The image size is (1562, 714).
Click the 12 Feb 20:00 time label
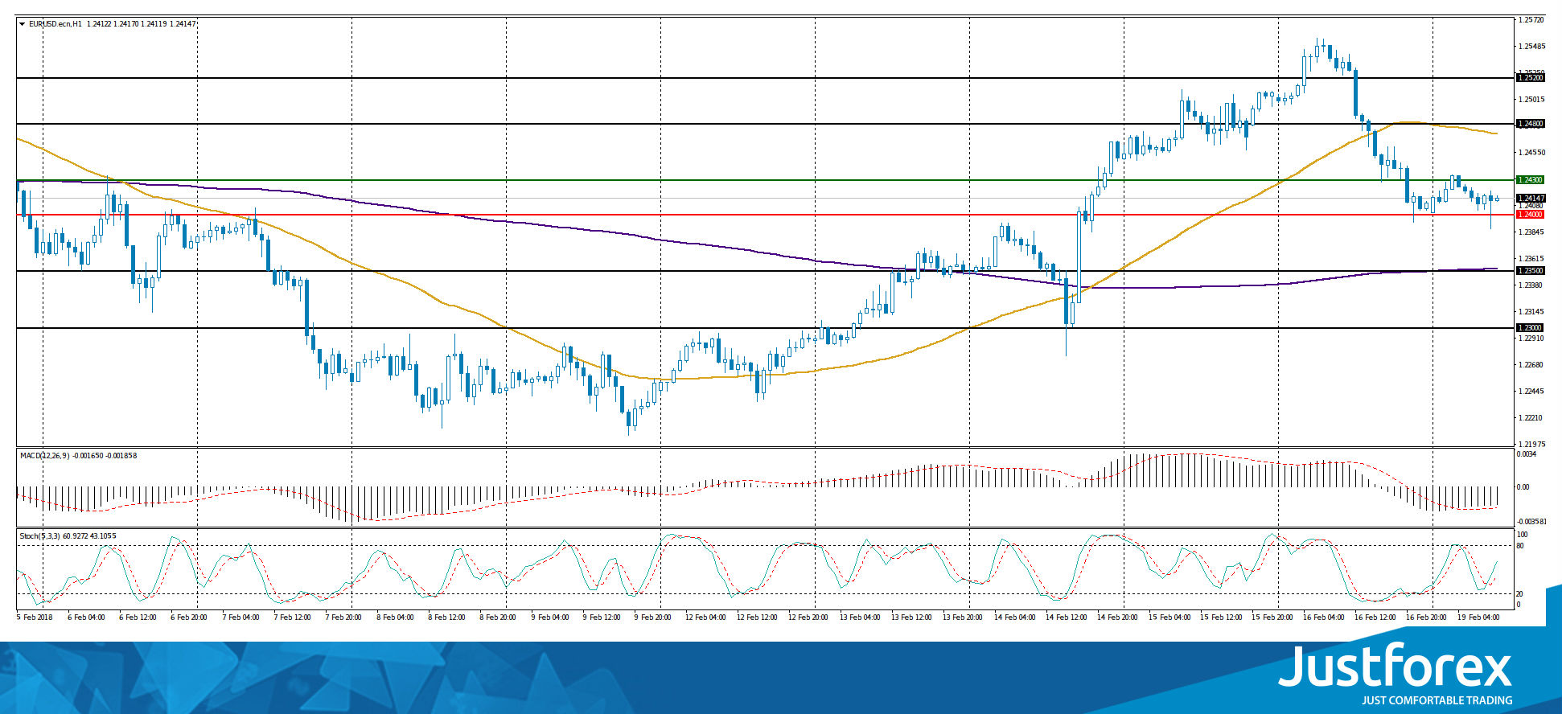pyautogui.click(x=808, y=618)
